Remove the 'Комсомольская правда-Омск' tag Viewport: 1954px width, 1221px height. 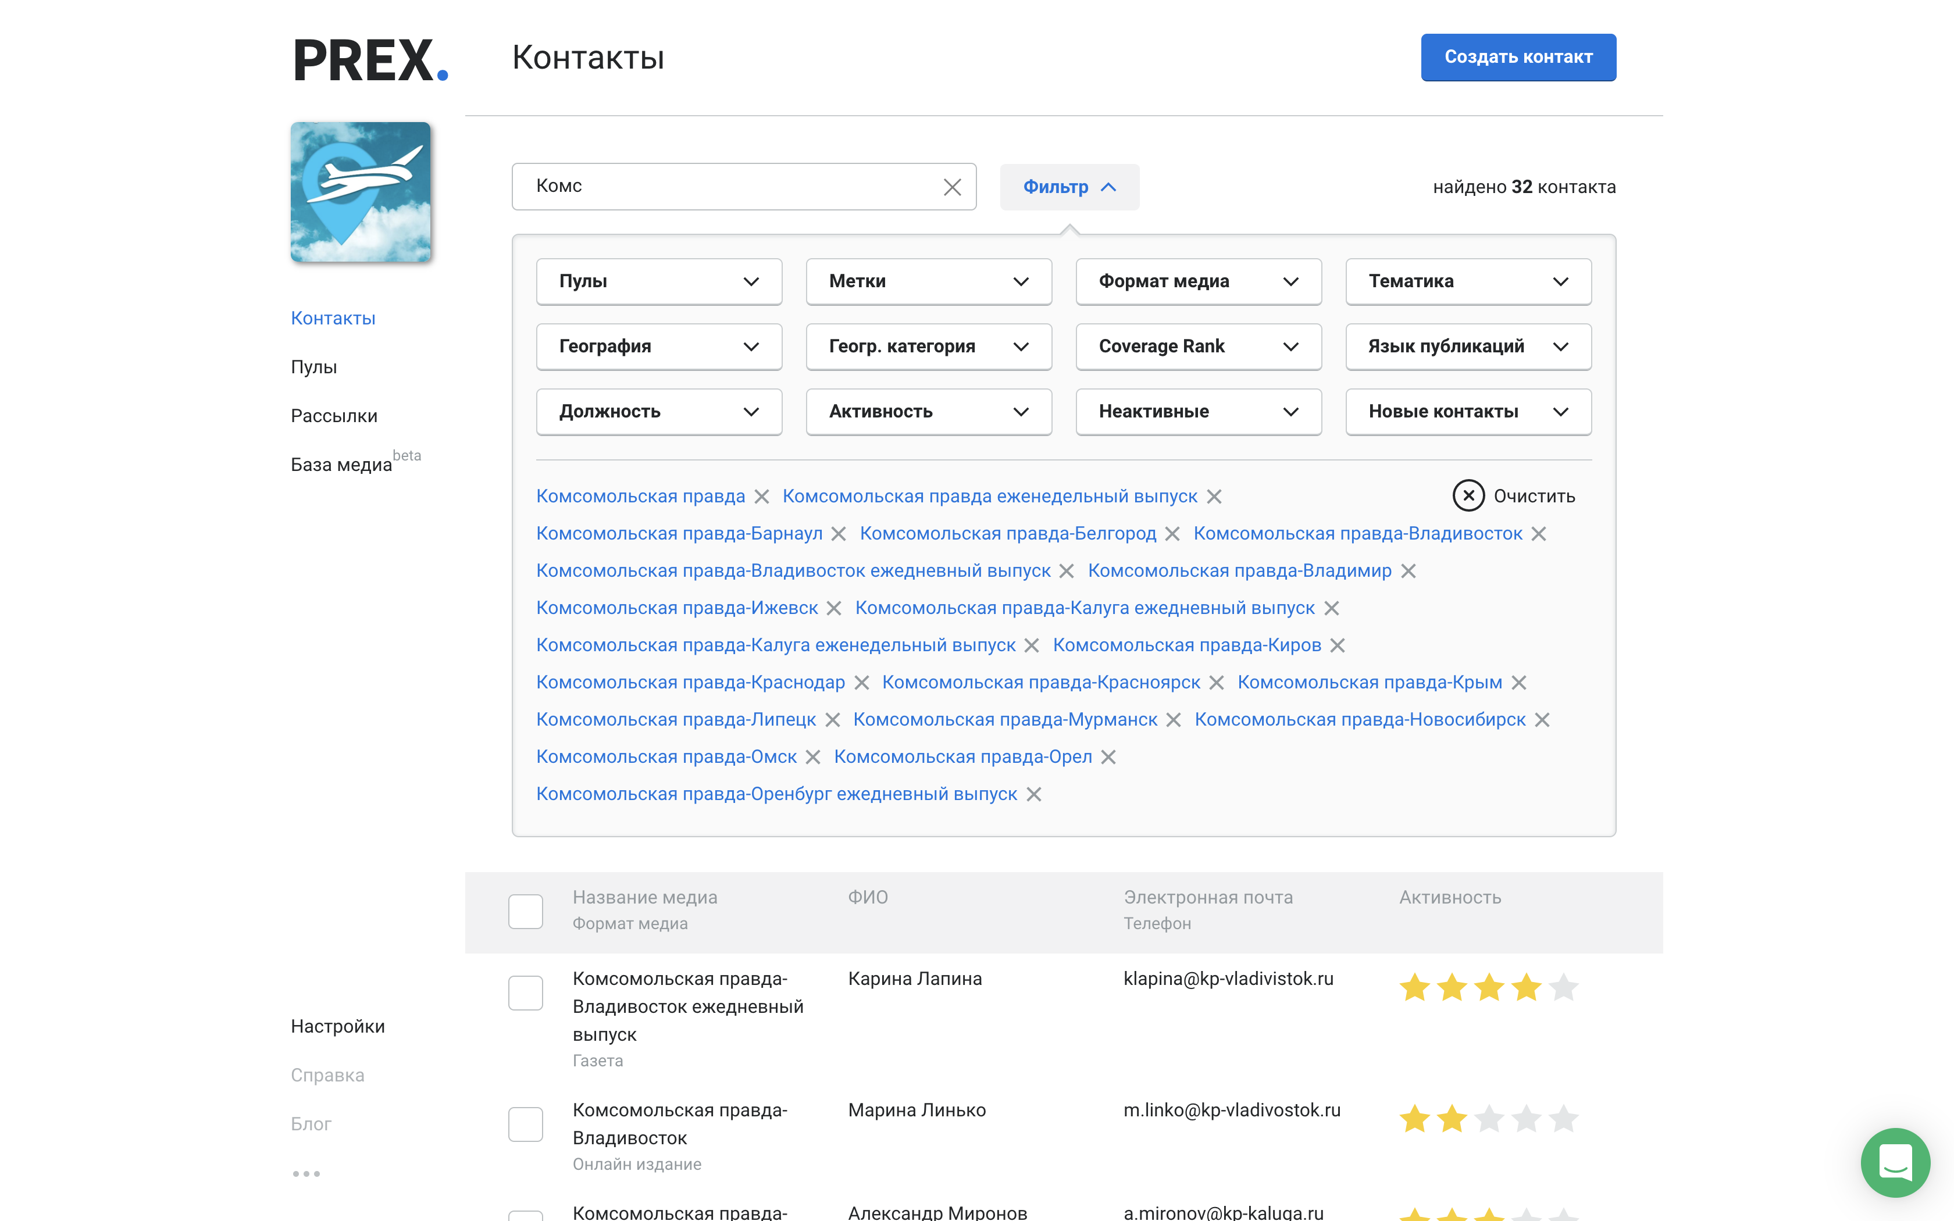click(813, 756)
